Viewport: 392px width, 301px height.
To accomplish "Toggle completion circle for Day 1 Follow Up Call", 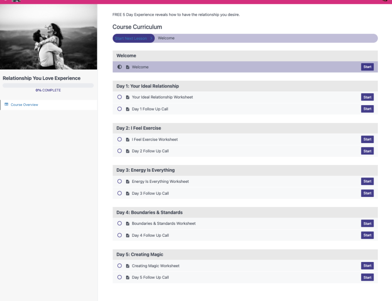I will click(x=119, y=109).
